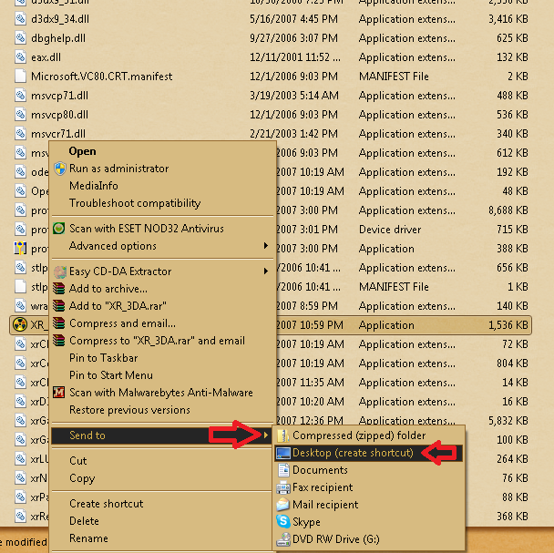Screen dimensions: 554x553
Task: Choose Compressed (zipped) folder
Action: point(359,435)
